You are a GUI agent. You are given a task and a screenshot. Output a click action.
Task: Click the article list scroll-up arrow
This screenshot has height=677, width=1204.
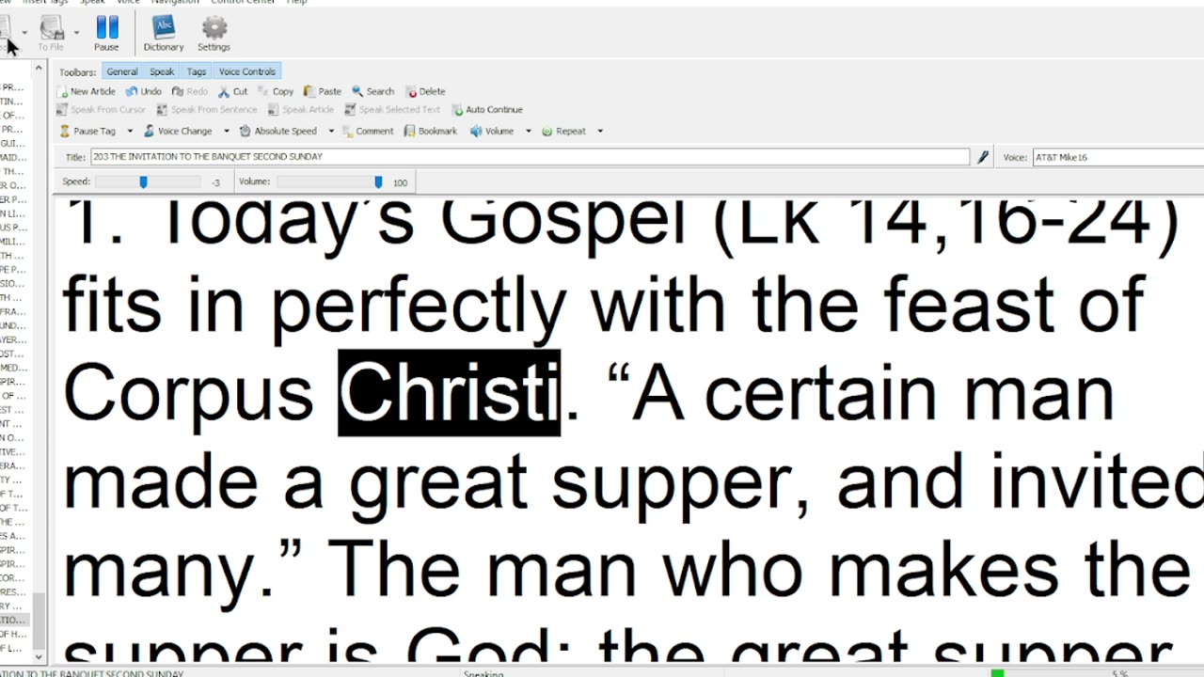click(x=39, y=69)
